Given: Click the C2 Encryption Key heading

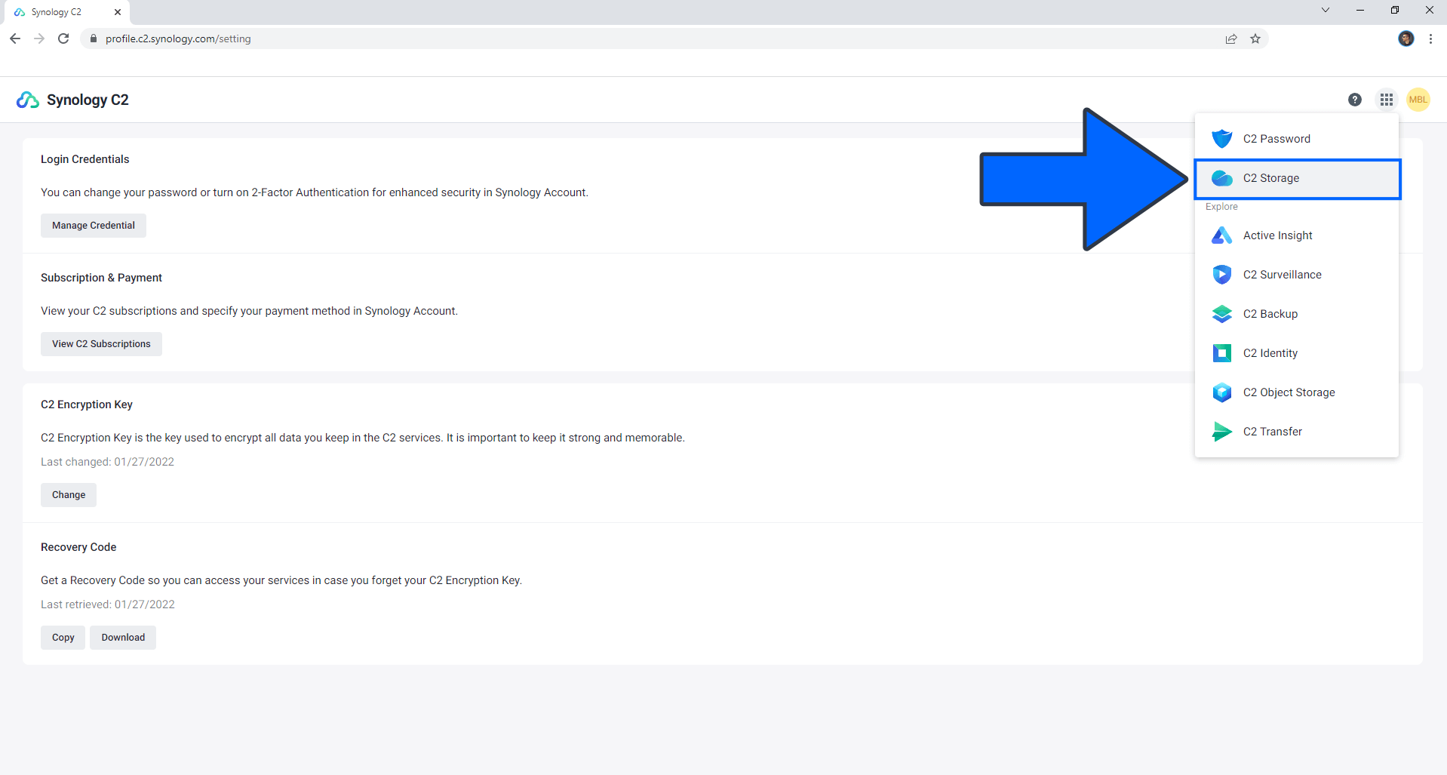Looking at the screenshot, I should 87,404.
